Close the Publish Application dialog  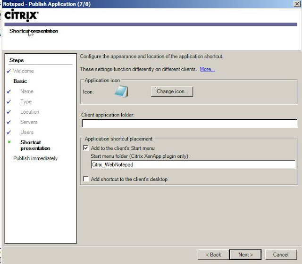tap(297, 4)
